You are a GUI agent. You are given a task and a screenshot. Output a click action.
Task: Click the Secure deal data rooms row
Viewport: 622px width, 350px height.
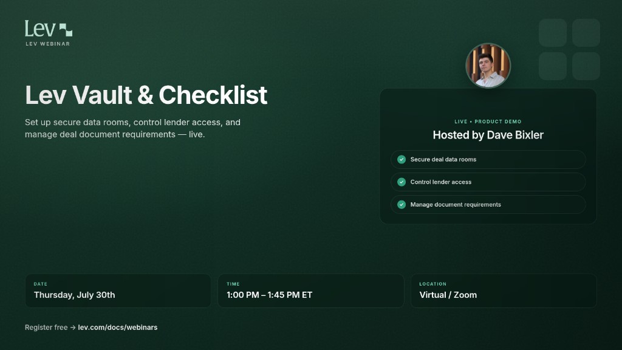pos(488,160)
